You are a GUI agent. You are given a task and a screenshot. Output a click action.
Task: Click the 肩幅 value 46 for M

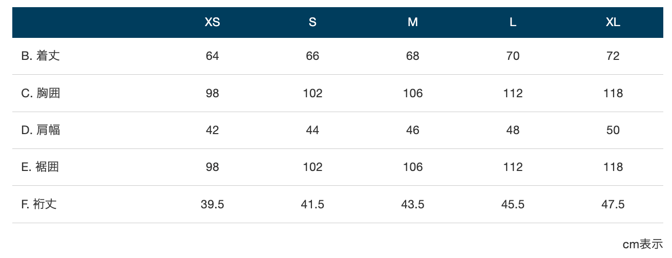413,130
